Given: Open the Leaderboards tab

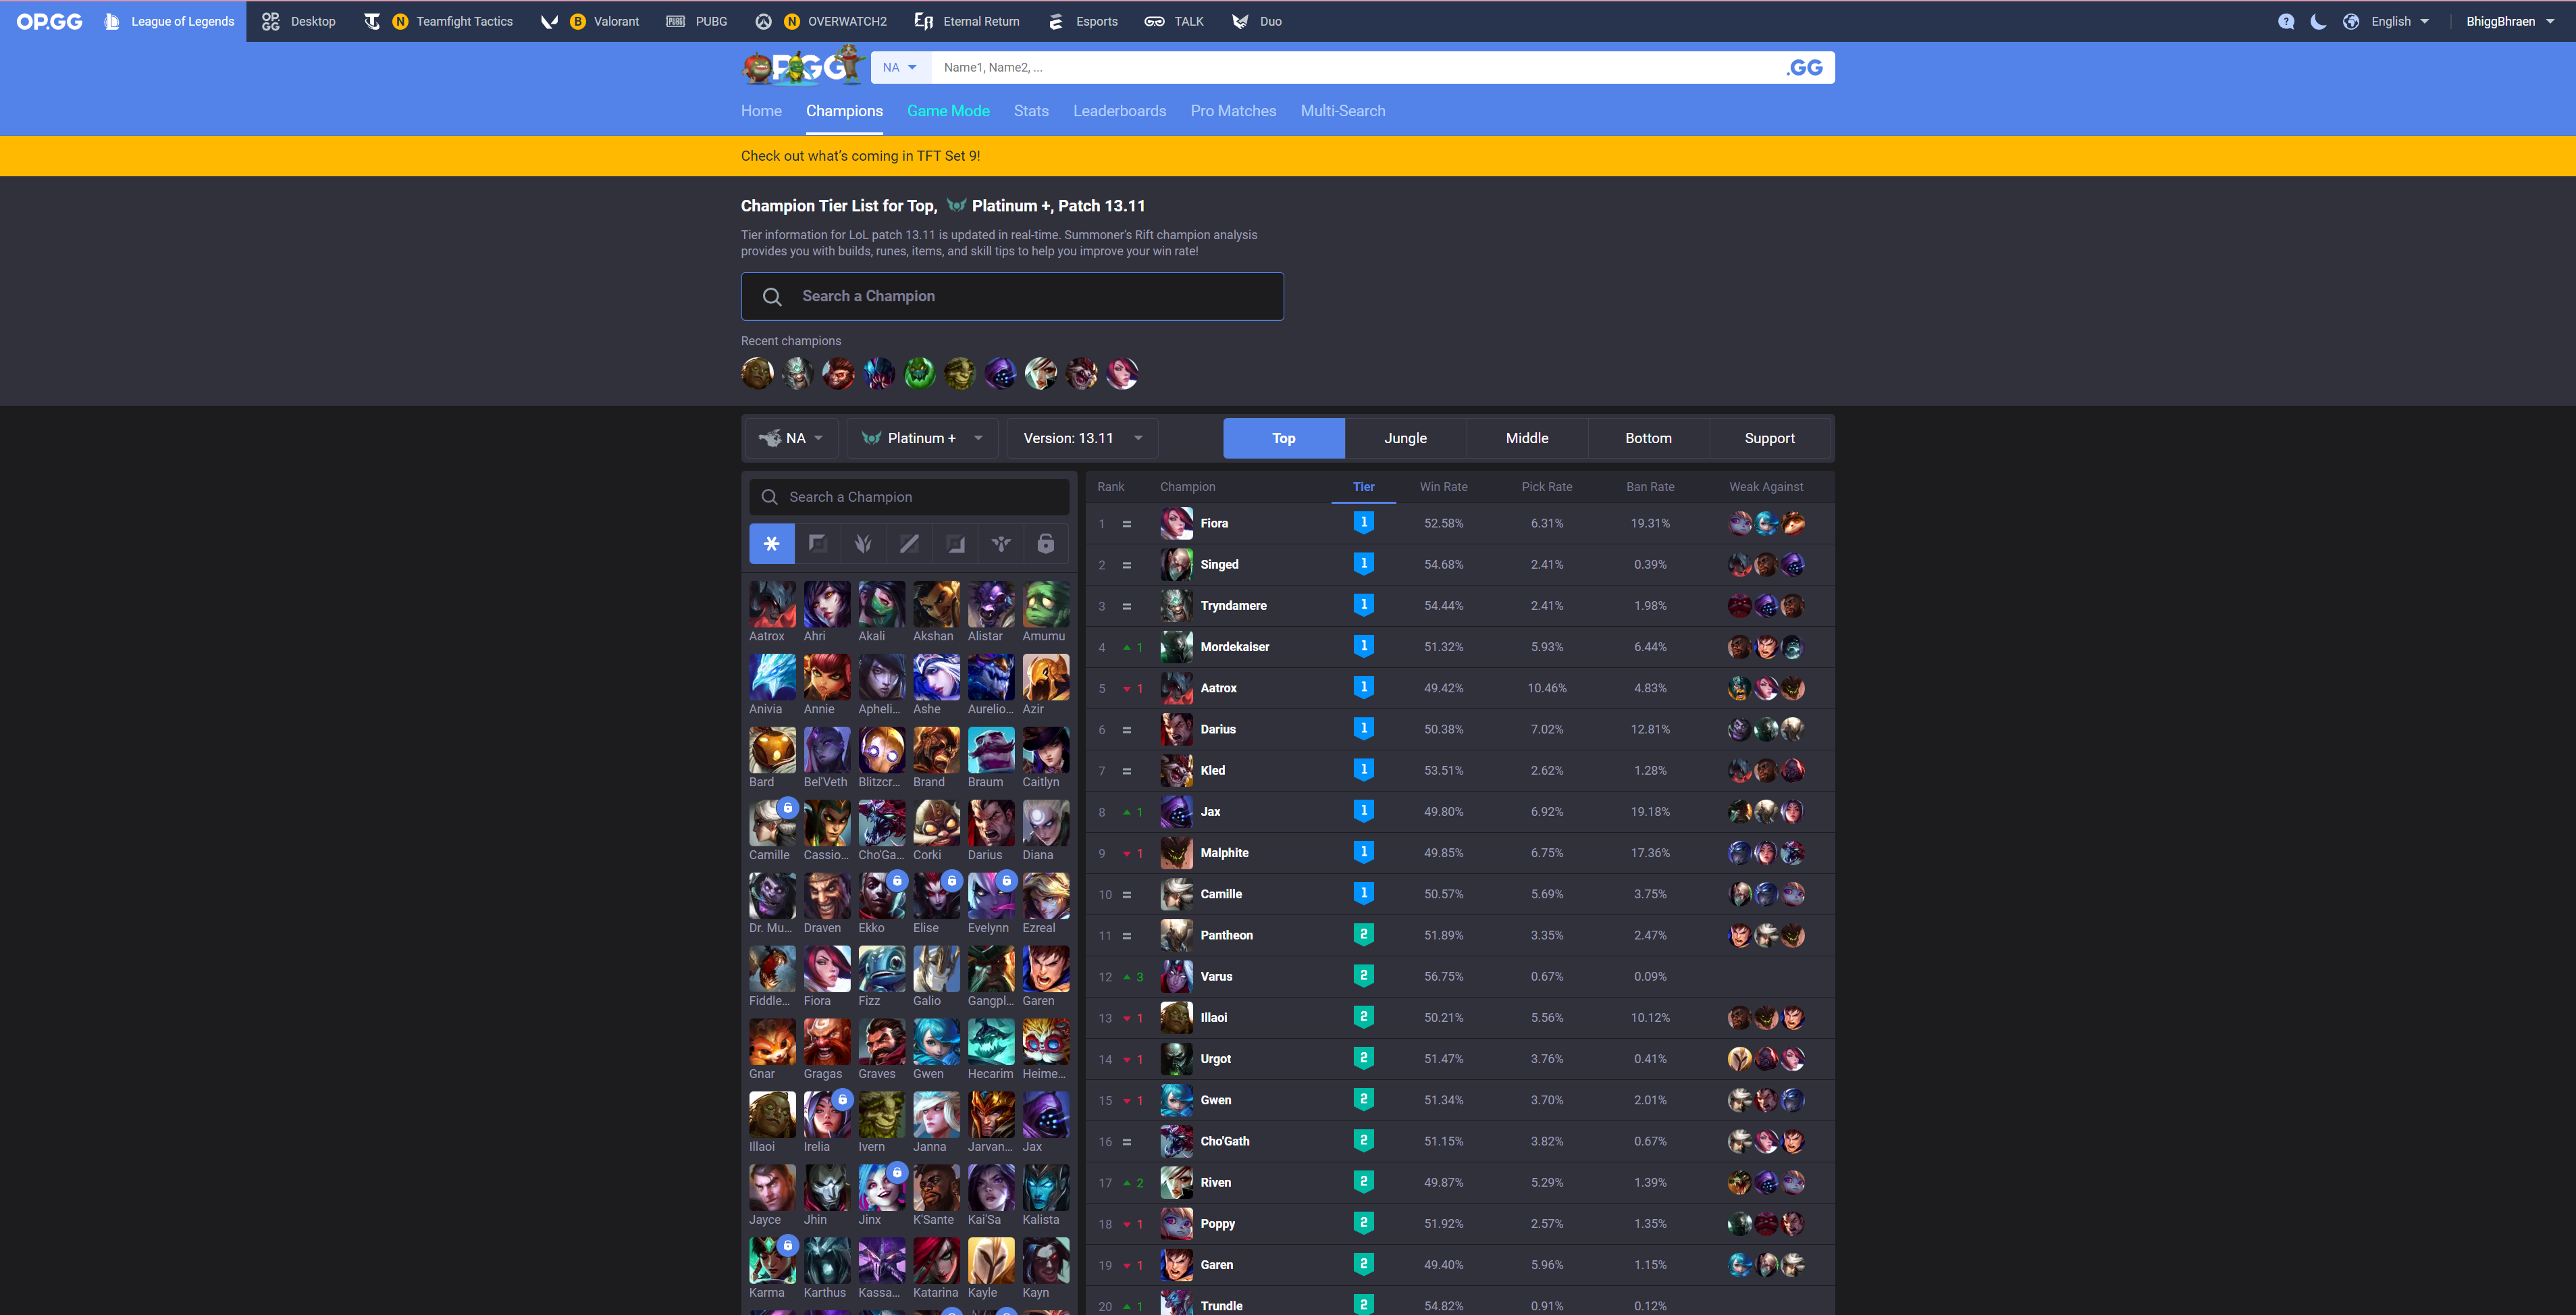Looking at the screenshot, I should point(1119,111).
